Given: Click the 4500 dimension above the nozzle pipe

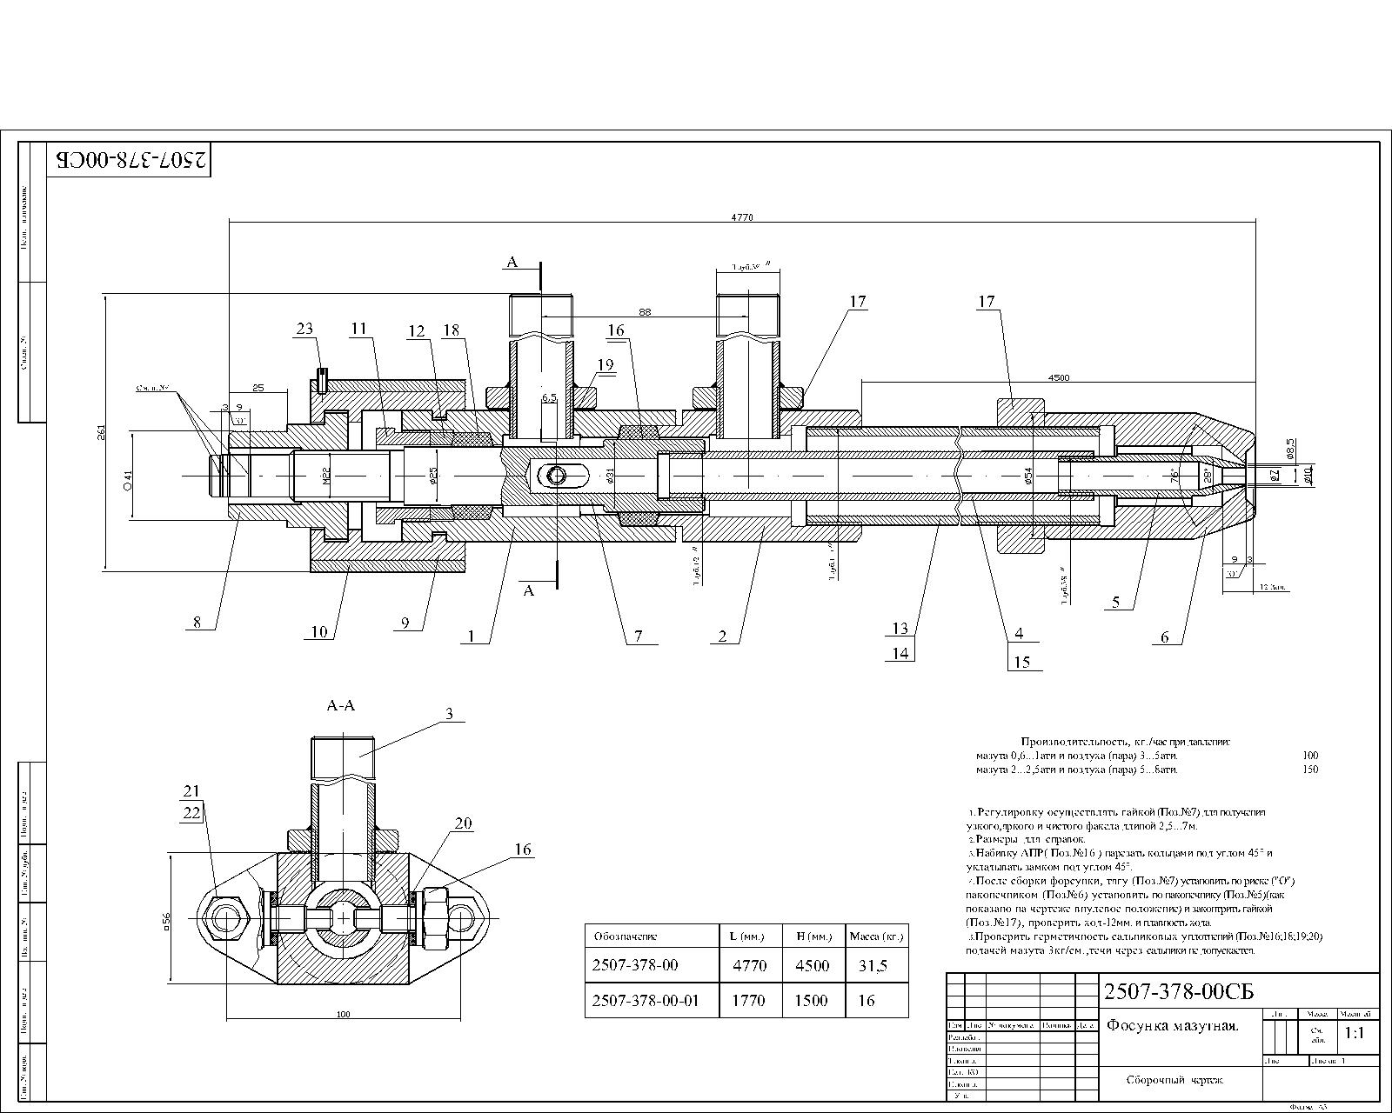Looking at the screenshot, I should [x=1059, y=377].
